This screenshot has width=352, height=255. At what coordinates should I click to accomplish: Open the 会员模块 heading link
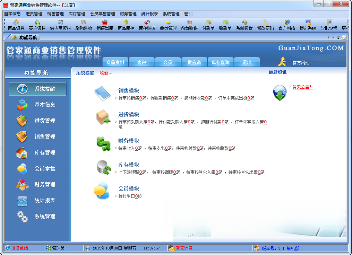click(x=129, y=188)
